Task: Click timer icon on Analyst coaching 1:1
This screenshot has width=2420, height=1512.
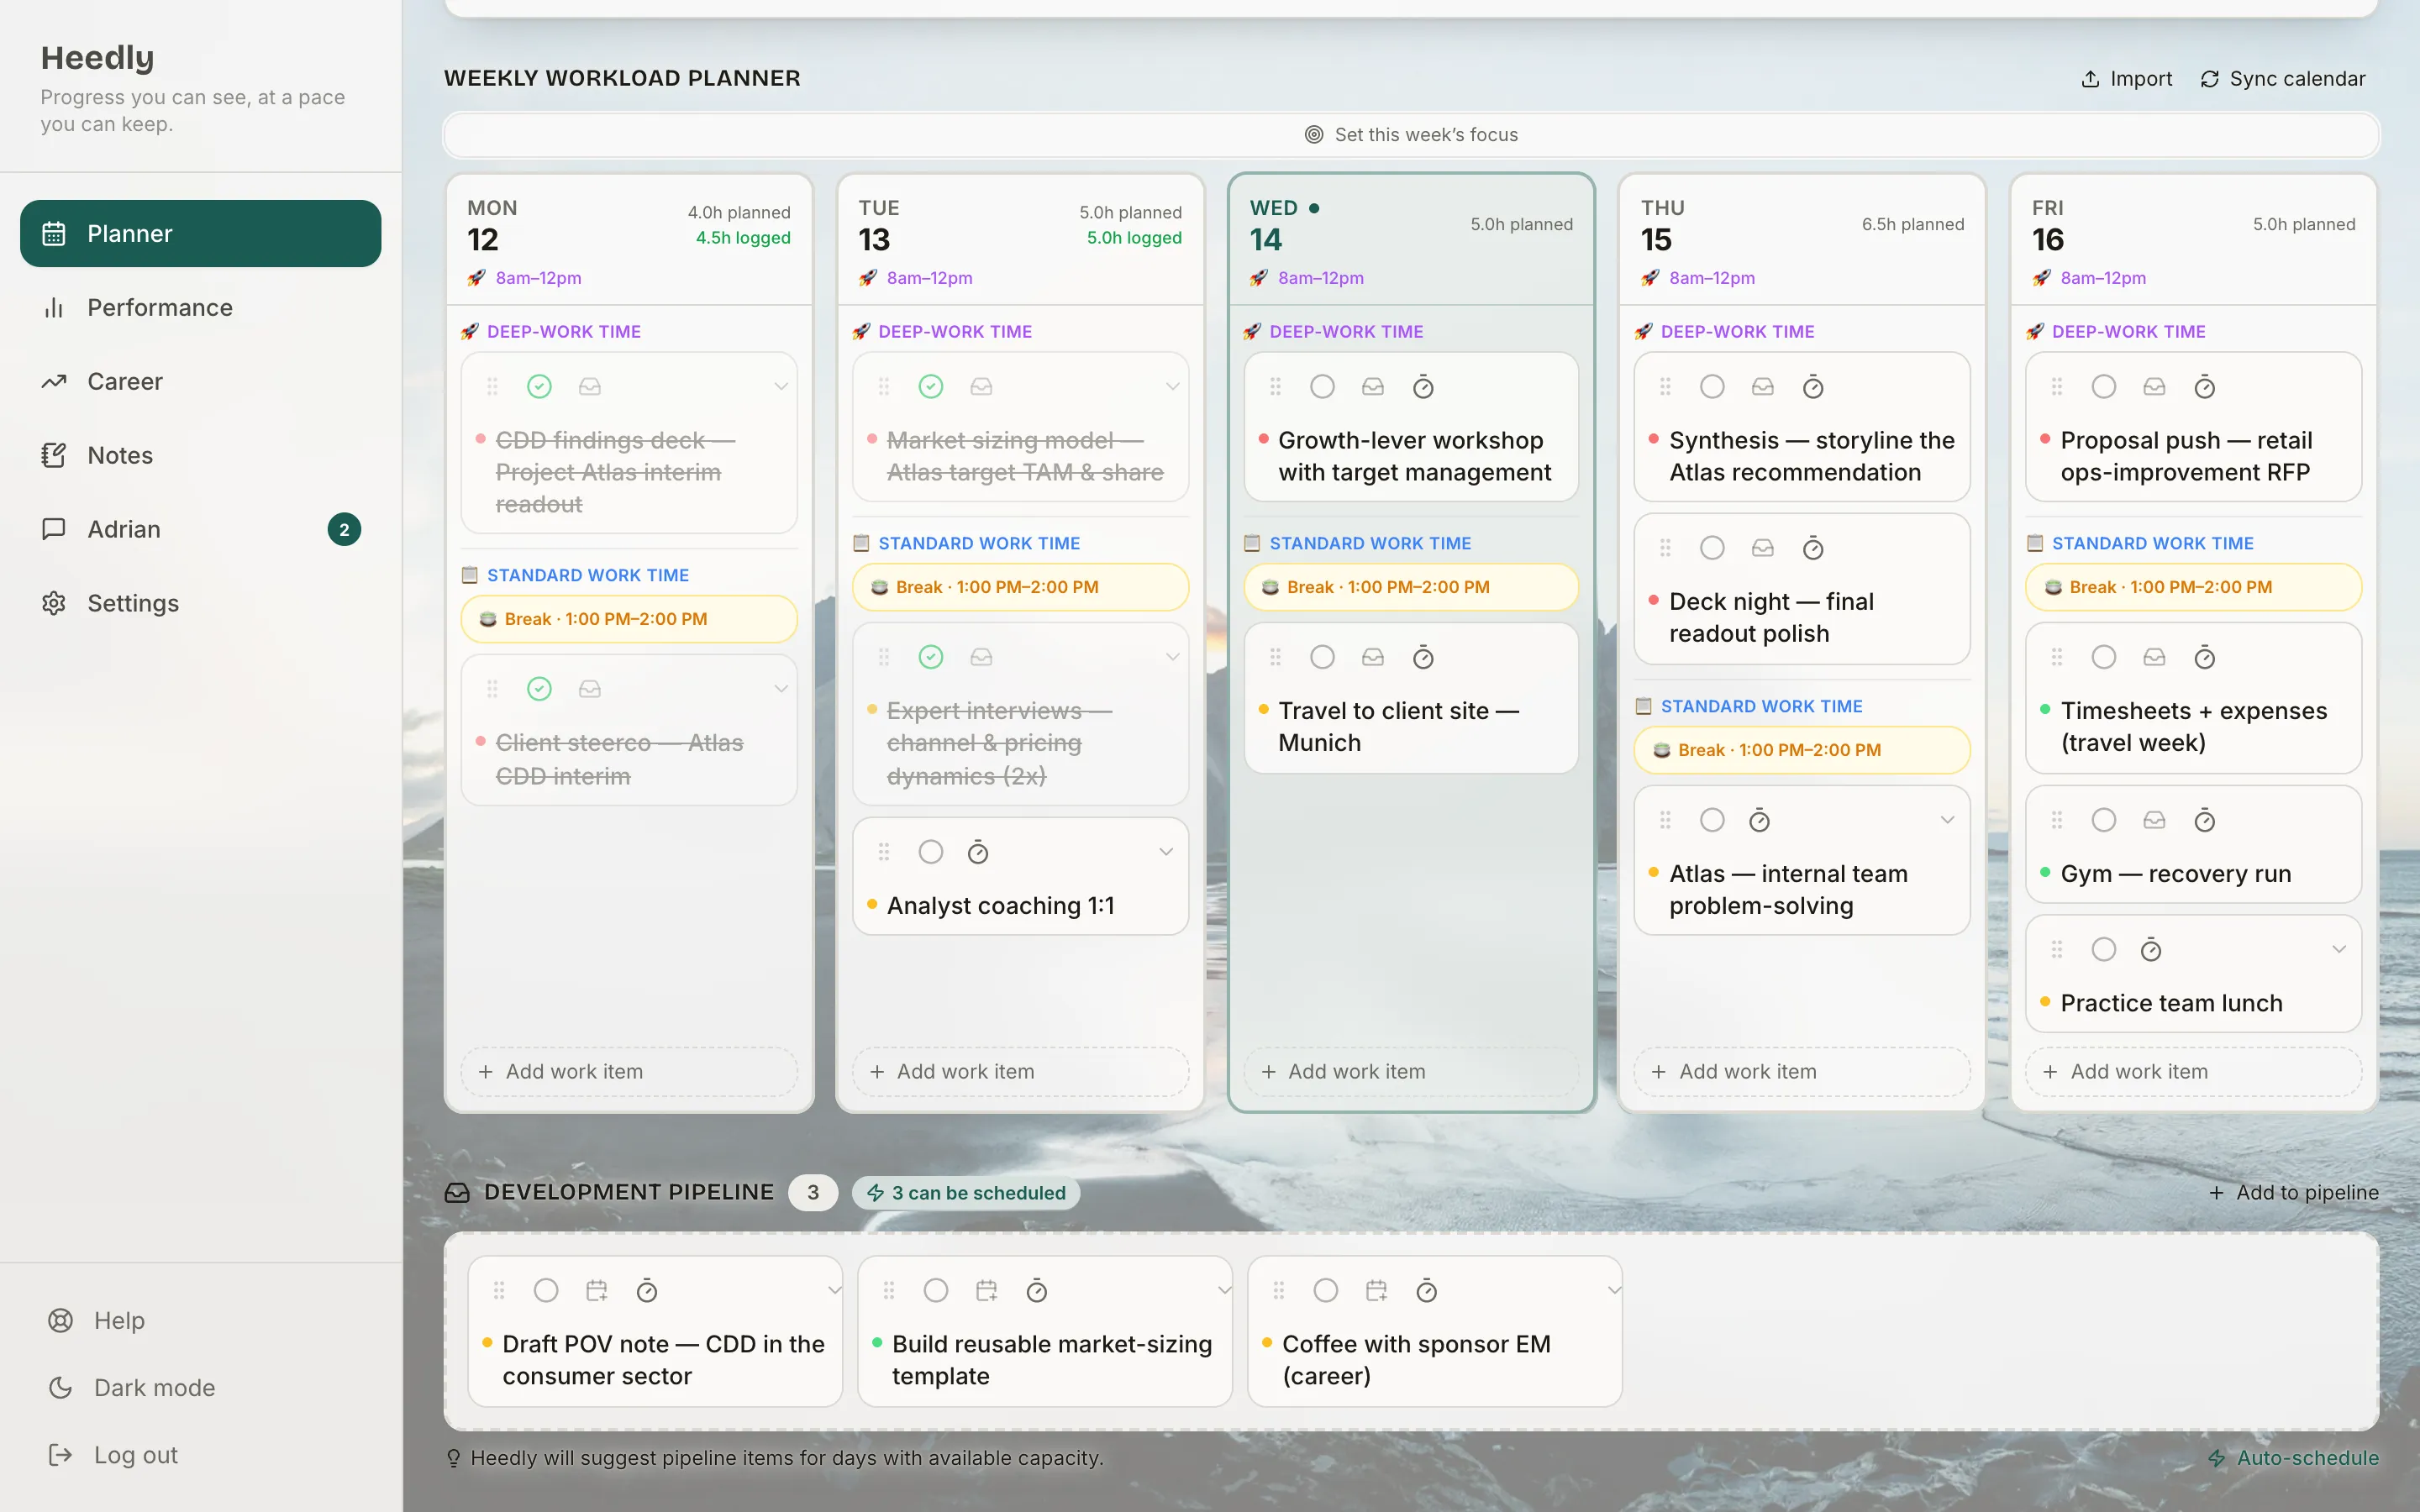Action: click(978, 852)
